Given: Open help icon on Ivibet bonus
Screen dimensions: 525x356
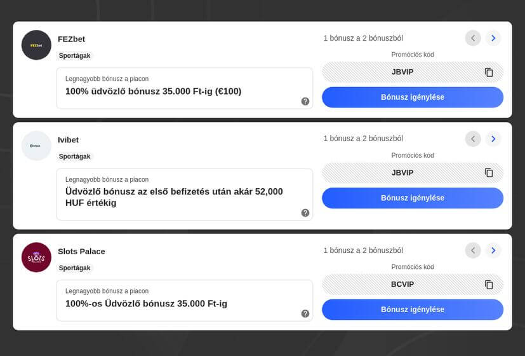Looking at the screenshot, I should pos(305,213).
